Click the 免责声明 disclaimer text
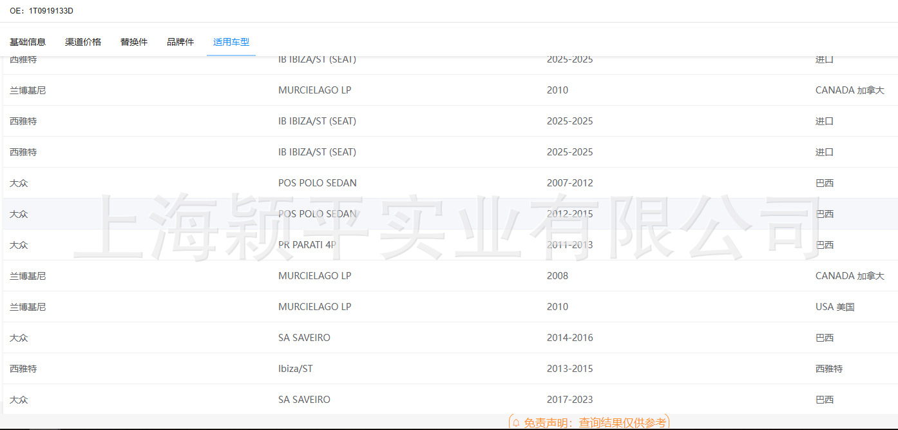Screen dimensions: 898x430 click(595, 423)
